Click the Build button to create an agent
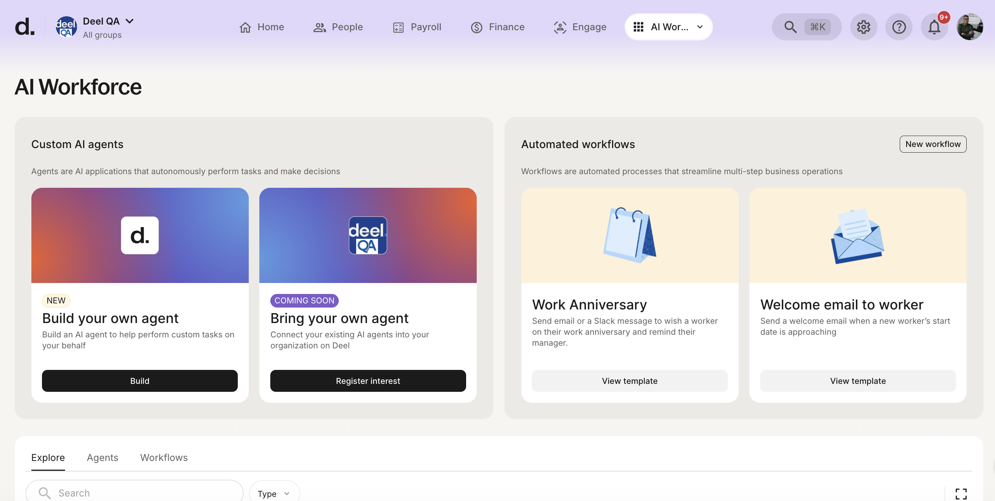This screenshot has width=995, height=501. [139, 380]
